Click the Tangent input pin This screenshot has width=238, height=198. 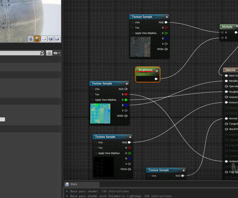[x=226, y=124]
